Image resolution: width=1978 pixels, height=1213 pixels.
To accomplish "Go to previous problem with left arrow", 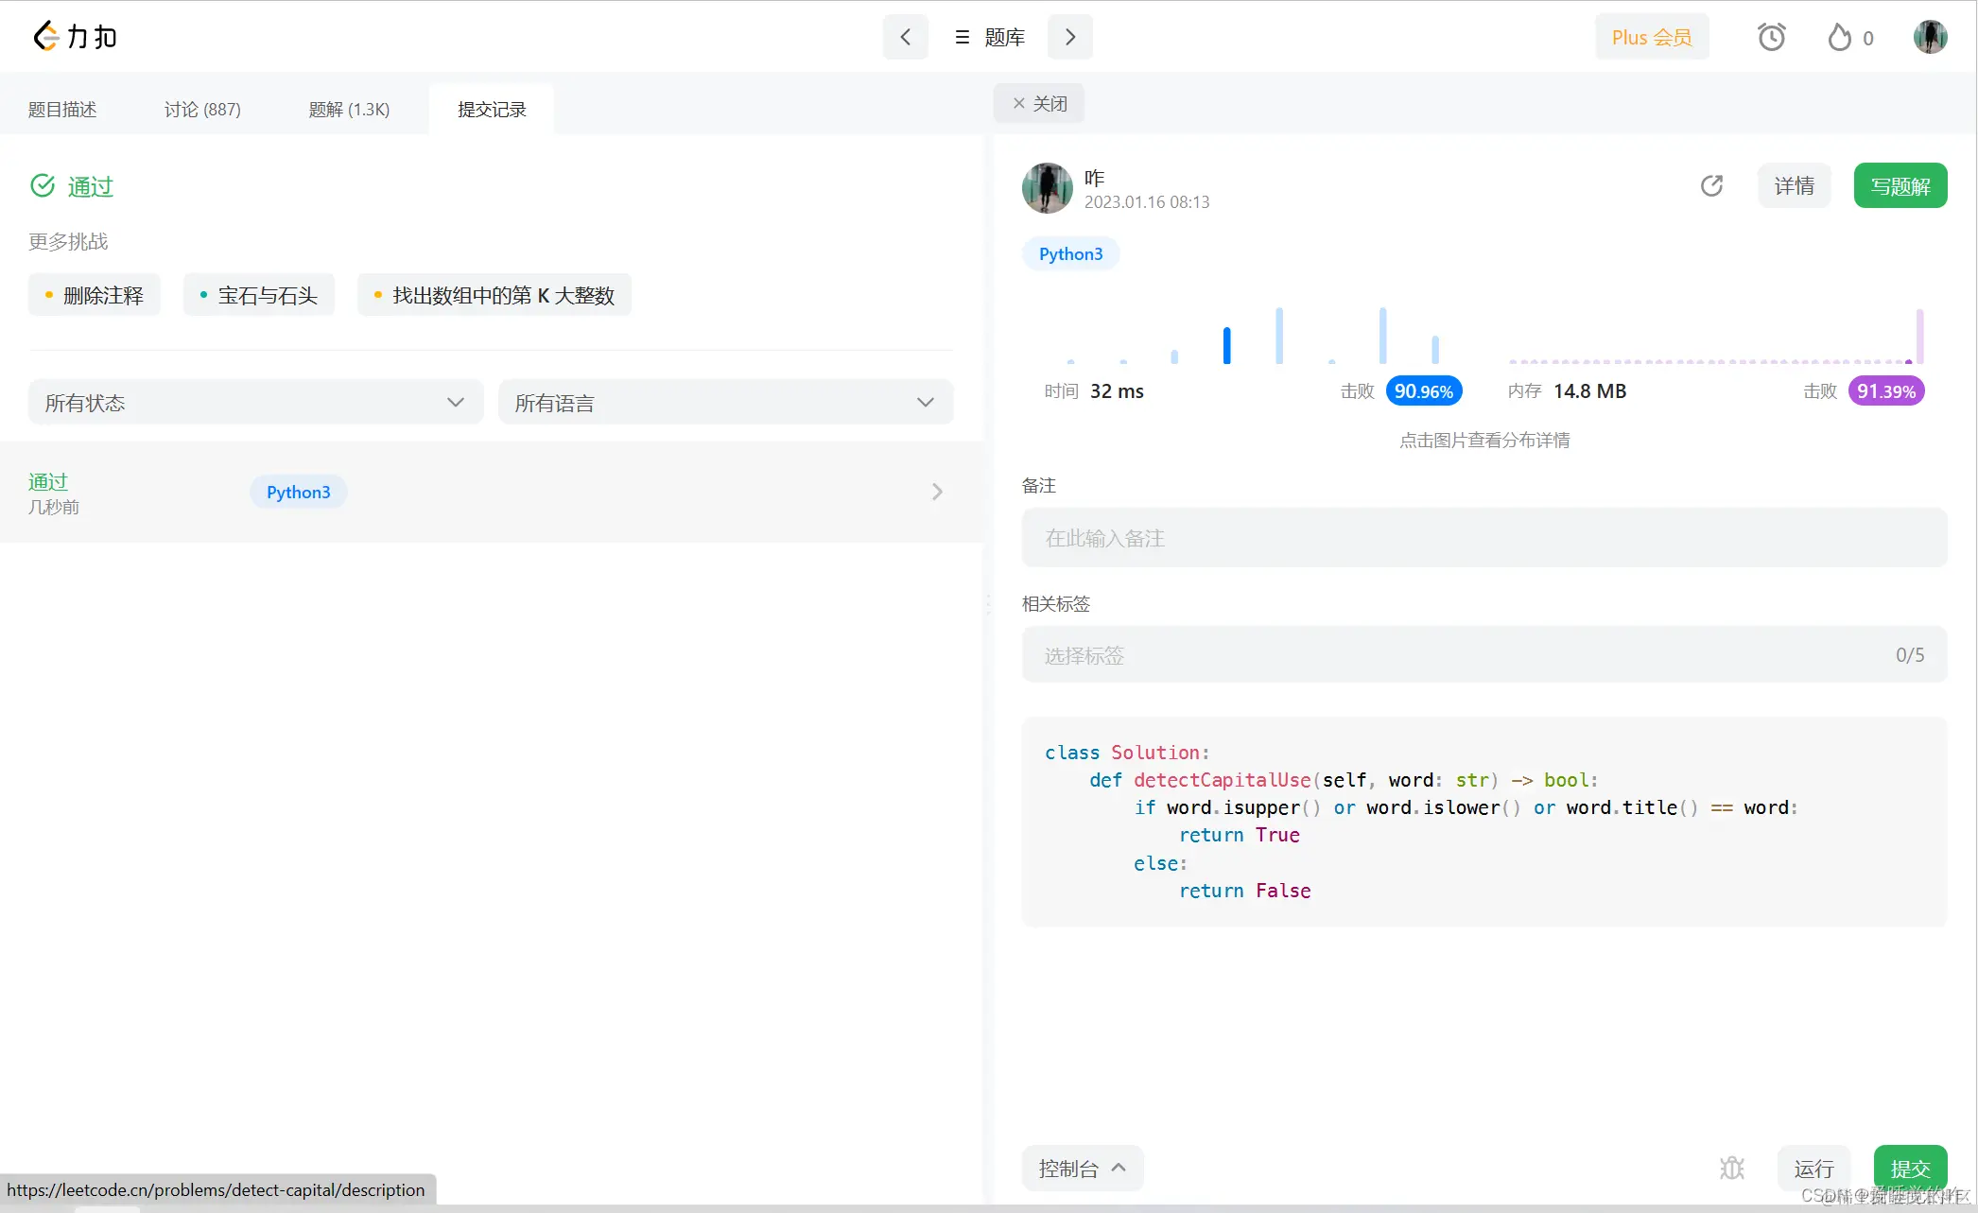I will 905,37.
